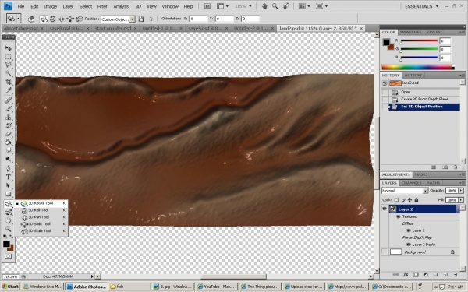468x292 pixels.
Task: Toggle lock transparent pixels
Action: pos(396,200)
